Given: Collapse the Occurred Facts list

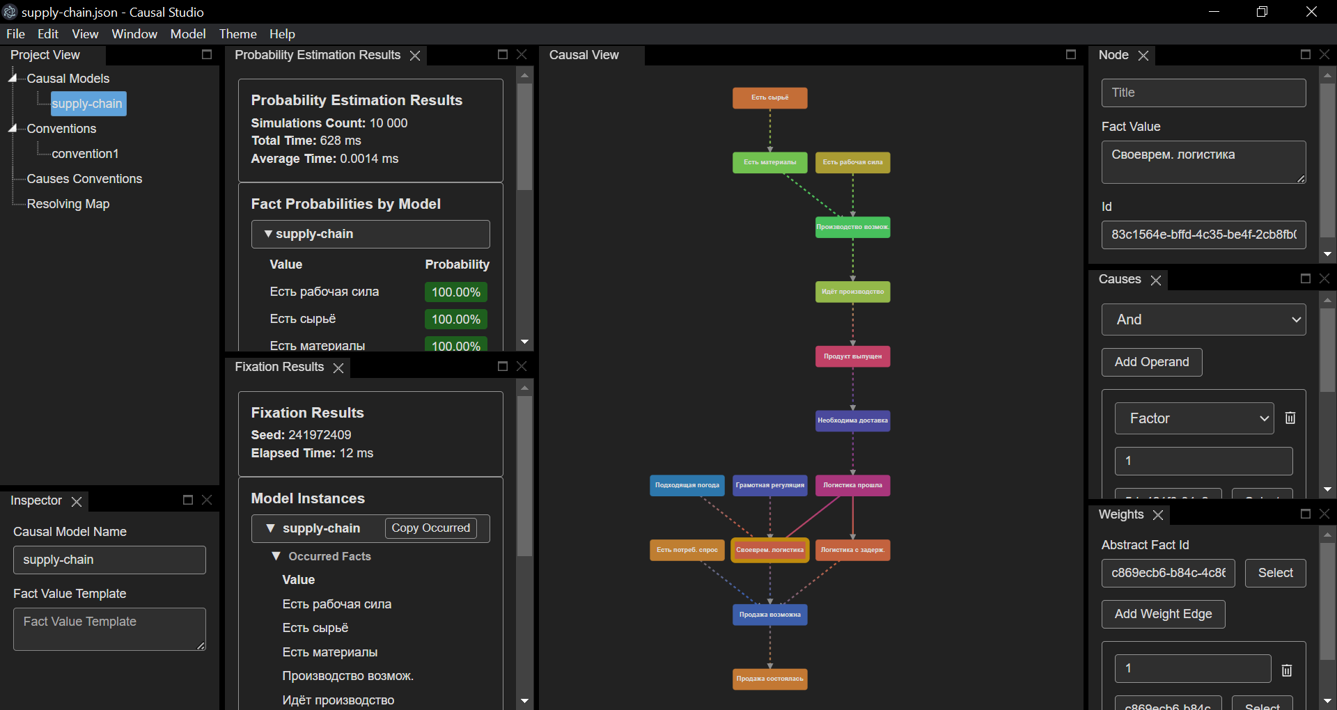Looking at the screenshot, I should click(x=276, y=556).
